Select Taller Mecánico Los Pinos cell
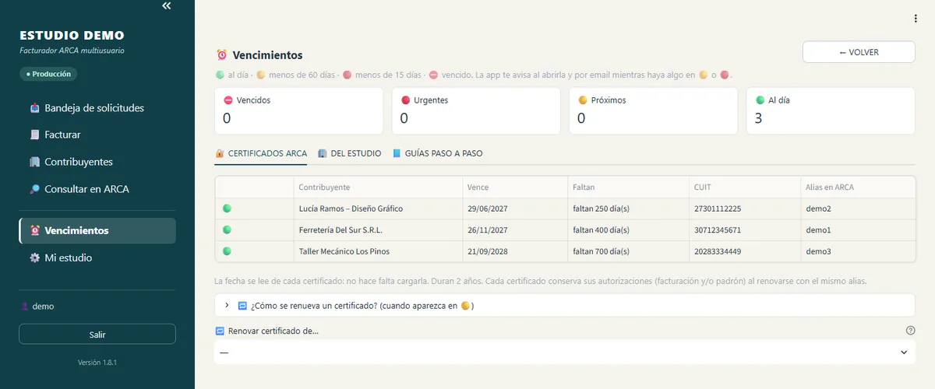Screen dimensions: 935x389 click(377, 251)
